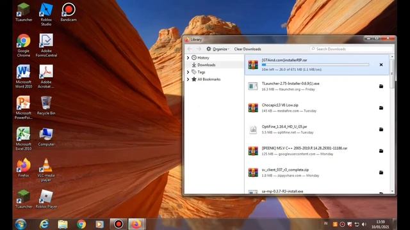Open Windows Explorer from the taskbar
Viewport: 410px width, 230px height.
(63, 224)
